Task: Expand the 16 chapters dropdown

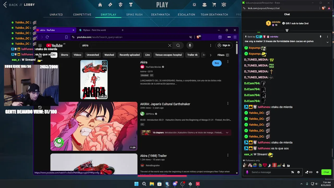Action: [x=227, y=133]
